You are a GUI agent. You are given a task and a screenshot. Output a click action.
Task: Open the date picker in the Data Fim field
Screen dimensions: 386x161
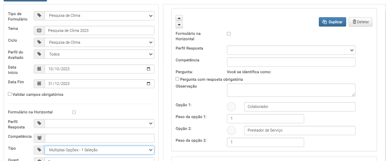[148, 84]
